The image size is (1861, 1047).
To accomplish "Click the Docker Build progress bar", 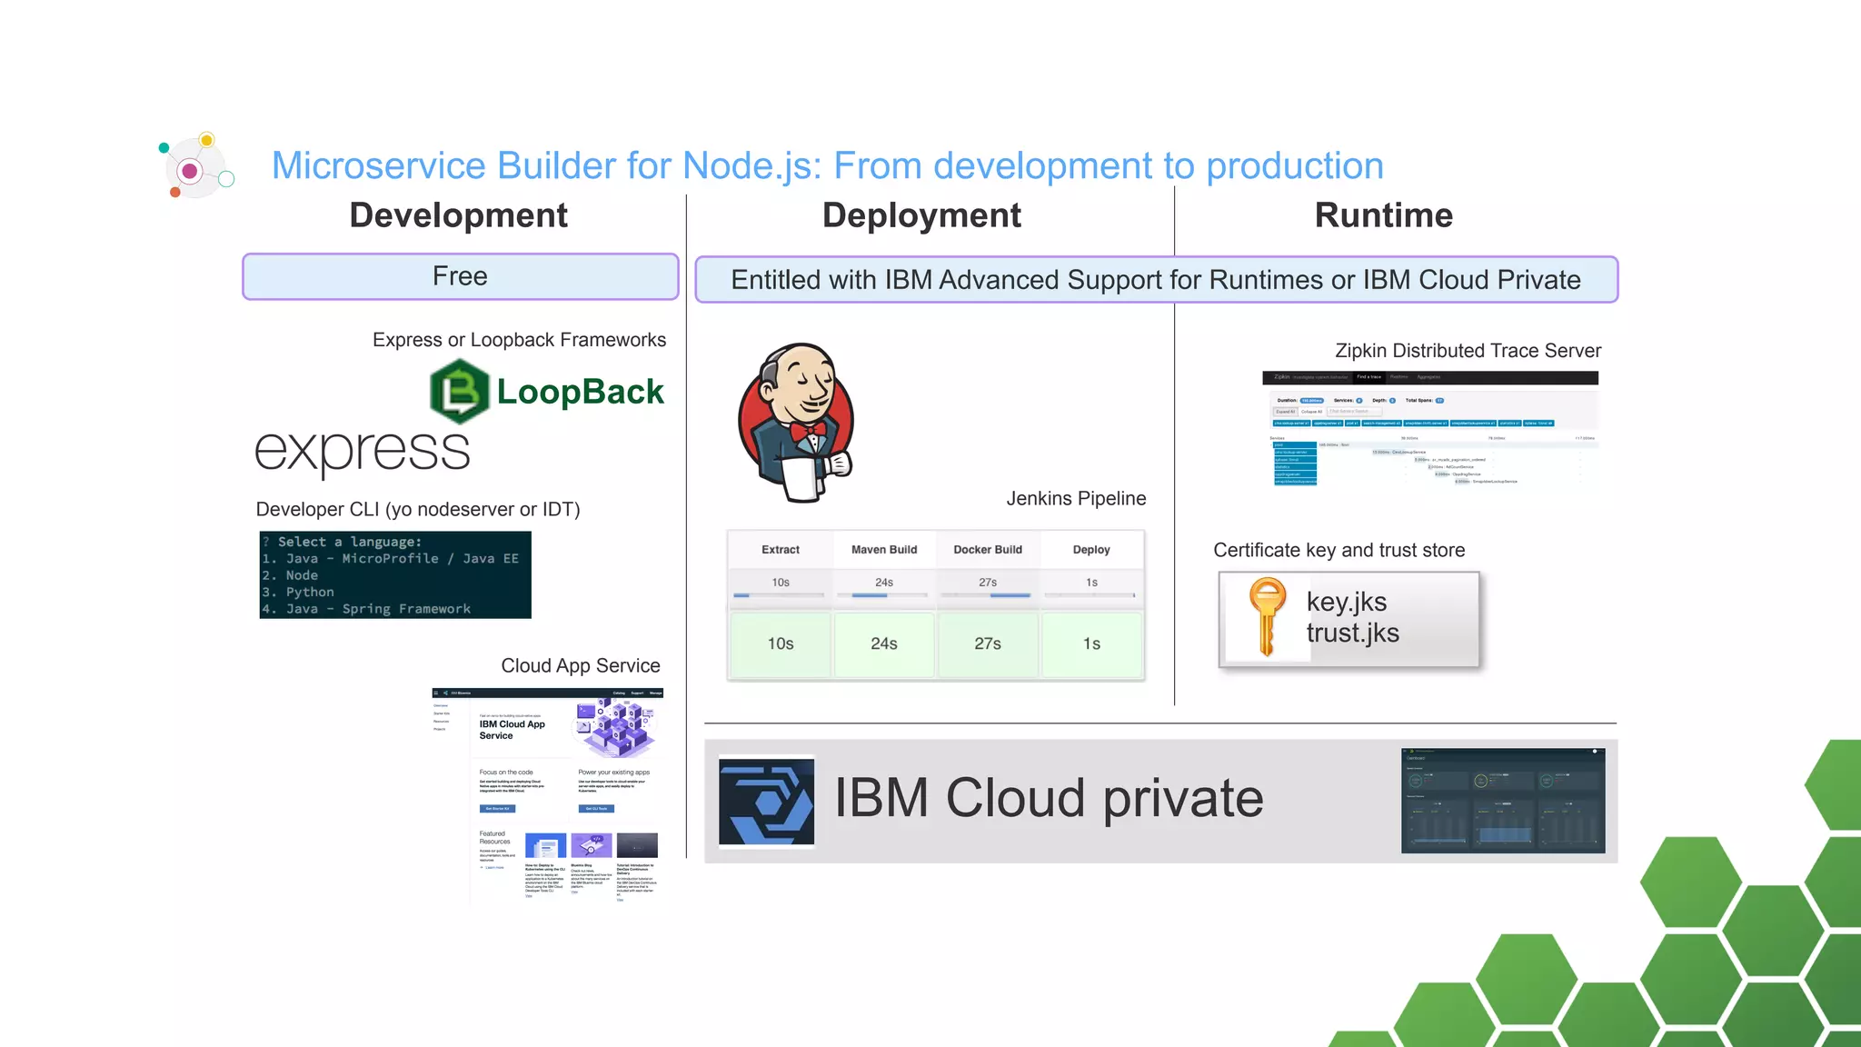I will [986, 595].
